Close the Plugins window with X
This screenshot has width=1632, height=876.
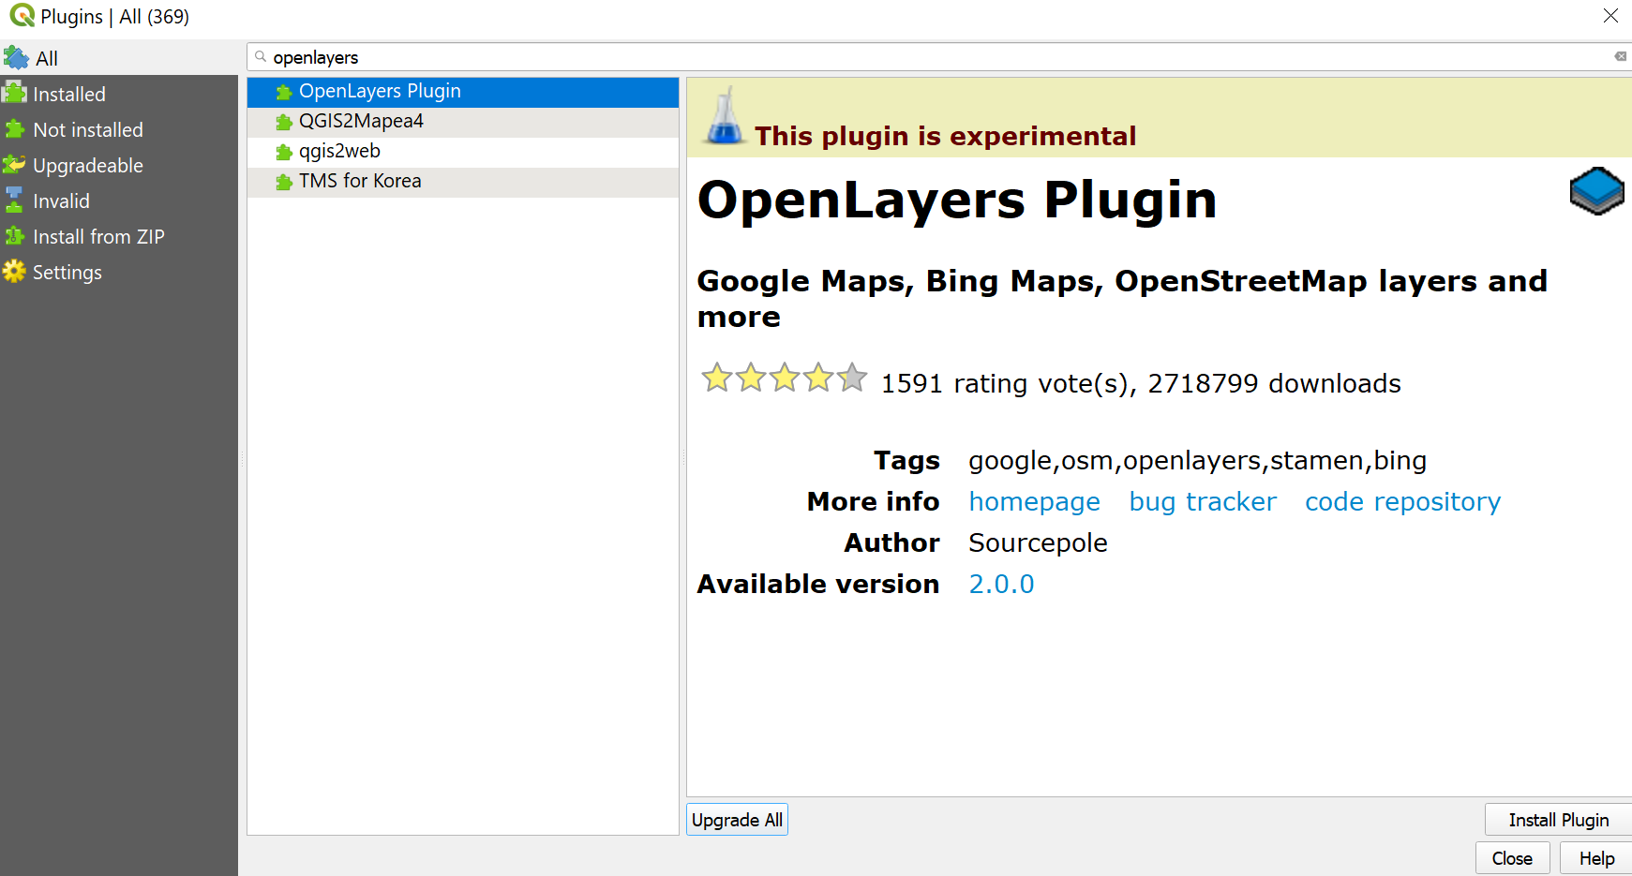[x=1610, y=16]
